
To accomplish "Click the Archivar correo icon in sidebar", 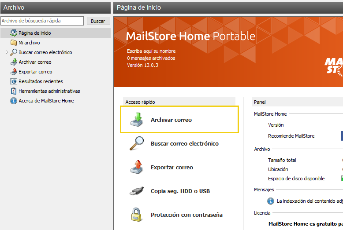I will pos(14,62).
